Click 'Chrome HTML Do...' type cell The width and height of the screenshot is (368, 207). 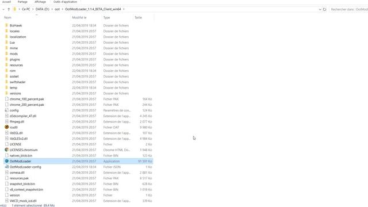click(x=117, y=149)
